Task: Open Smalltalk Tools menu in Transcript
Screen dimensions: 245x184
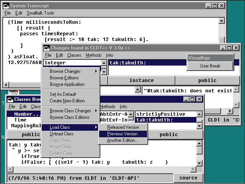Action: click(40, 13)
